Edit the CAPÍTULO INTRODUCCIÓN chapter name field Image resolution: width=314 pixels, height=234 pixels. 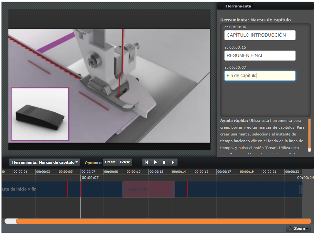pos(260,35)
